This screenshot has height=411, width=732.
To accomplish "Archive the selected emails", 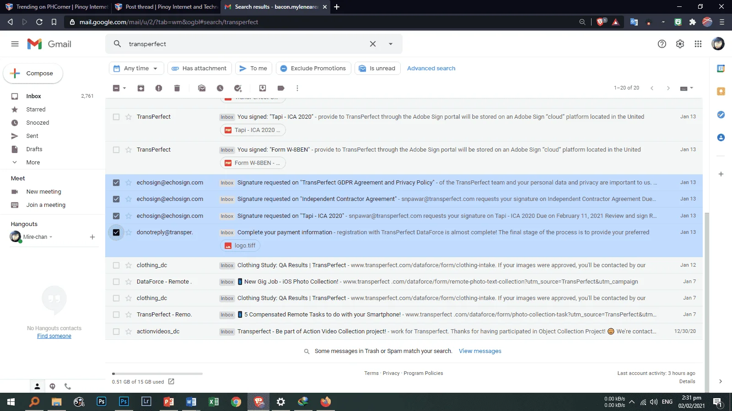I will tap(141, 88).
